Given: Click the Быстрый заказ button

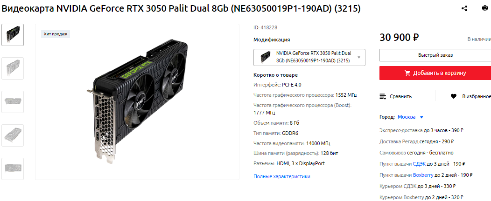Looking at the screenshot, I should point(435,55).
